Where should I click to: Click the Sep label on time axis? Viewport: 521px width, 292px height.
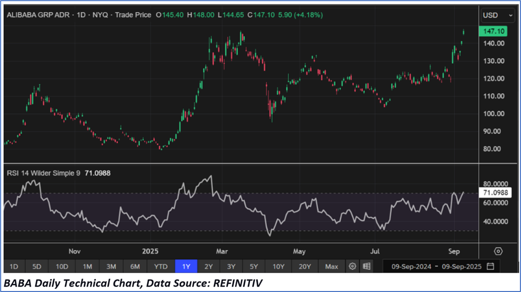[x=454, y=251]
